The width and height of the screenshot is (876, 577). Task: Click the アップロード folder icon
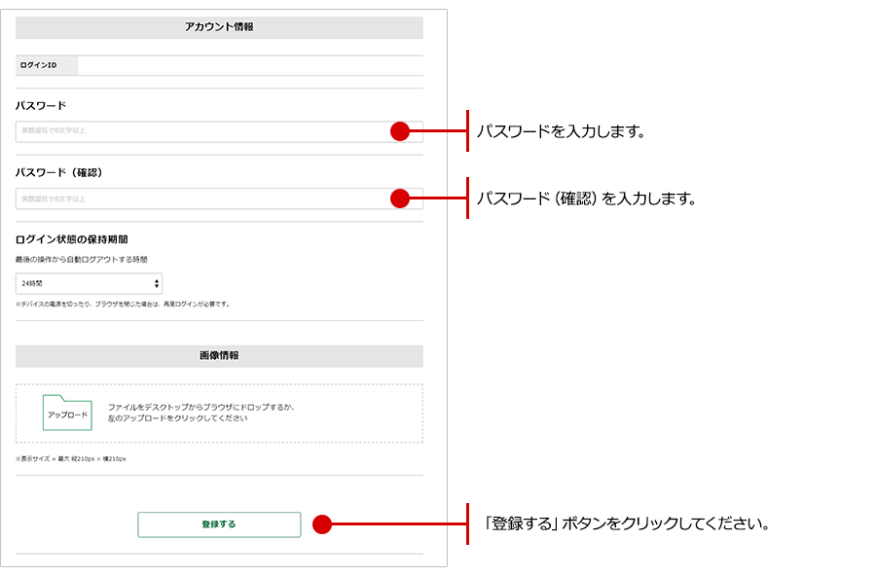(67, 413)
